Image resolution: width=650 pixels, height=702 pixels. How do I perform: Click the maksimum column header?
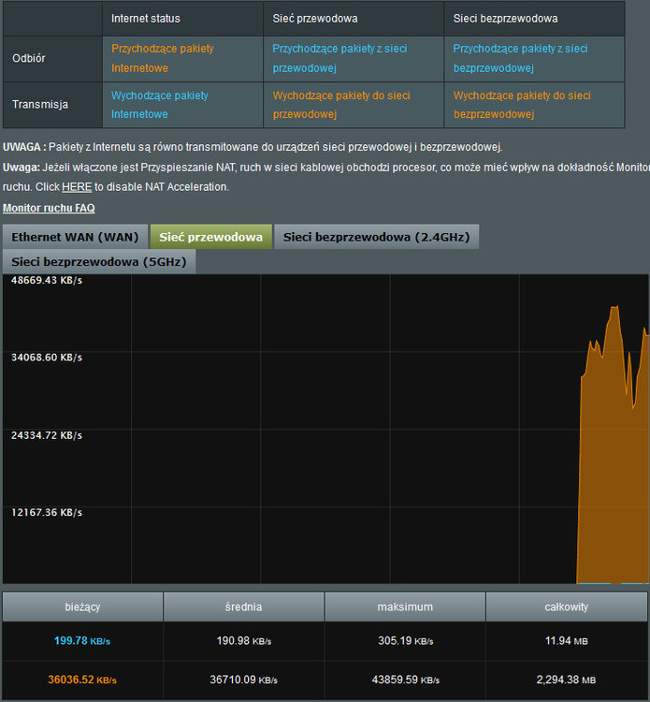coord(405,607)
